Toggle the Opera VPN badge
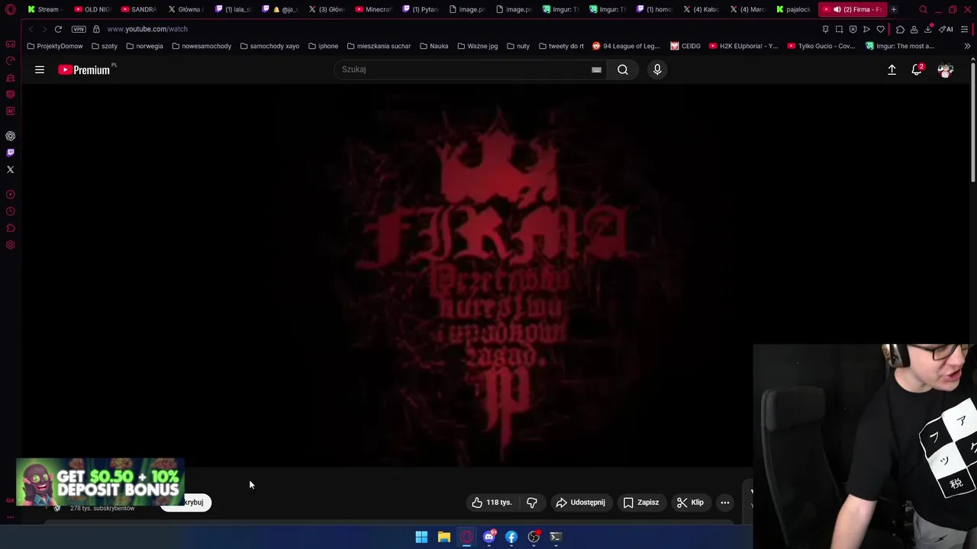 pos(79,29)
